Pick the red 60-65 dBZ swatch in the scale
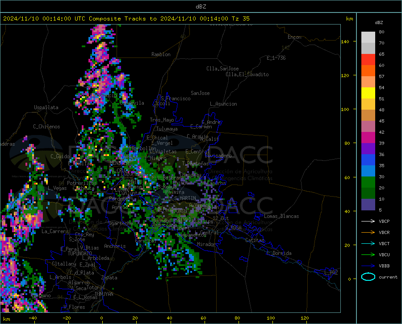The image size is (402, 324). point(368,60)
